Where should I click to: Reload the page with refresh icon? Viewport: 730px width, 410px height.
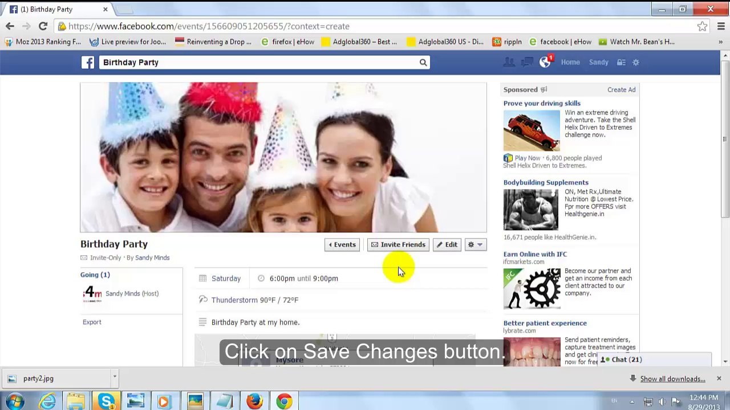(43, 26)
